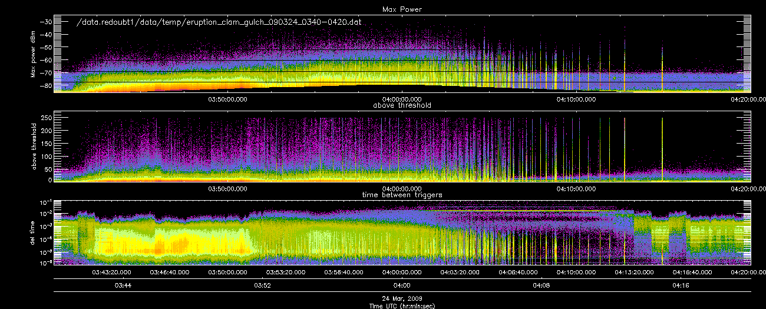
Task: Click 04:10:00.000 label under the time between triggers plot
Action: [x=577, y=273]
